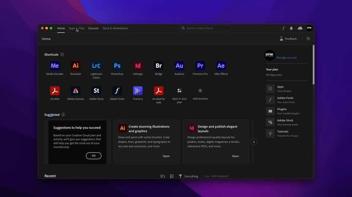Viewport: 352px width, 197px height.
Task: Click sort order icon in Recent
Action: coord(162,176)
